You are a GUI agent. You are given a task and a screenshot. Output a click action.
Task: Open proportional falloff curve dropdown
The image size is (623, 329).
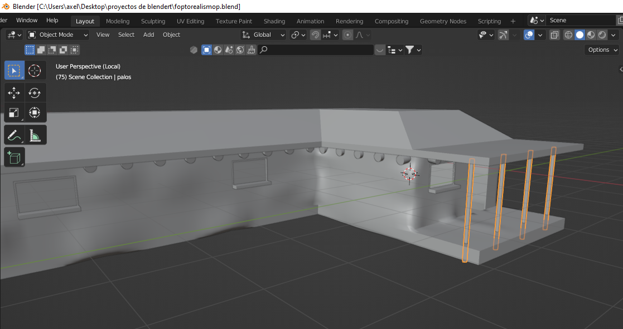click(363, 35)
